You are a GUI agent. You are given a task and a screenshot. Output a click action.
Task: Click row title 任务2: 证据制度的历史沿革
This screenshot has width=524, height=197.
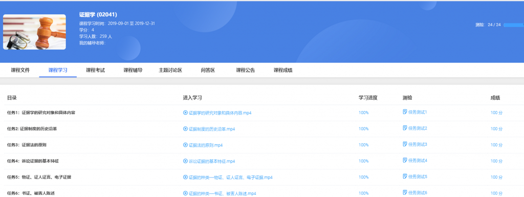click(32, 128)
